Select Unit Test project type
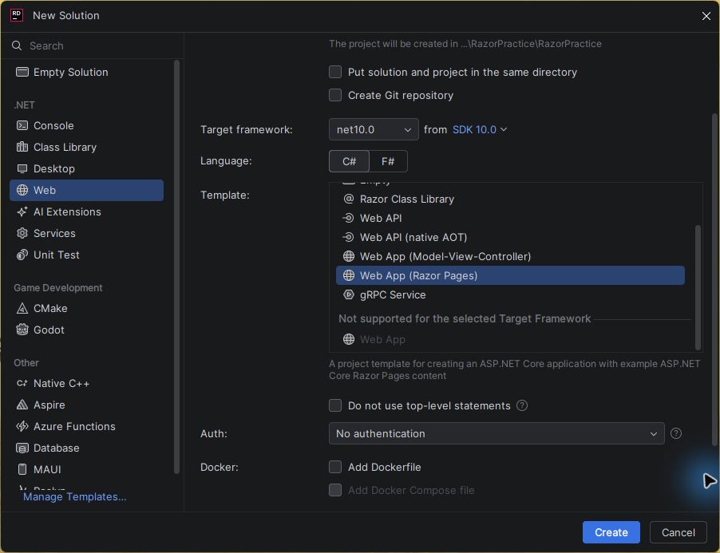This screenshot has height=553, width=720. [x=86, y=255]
